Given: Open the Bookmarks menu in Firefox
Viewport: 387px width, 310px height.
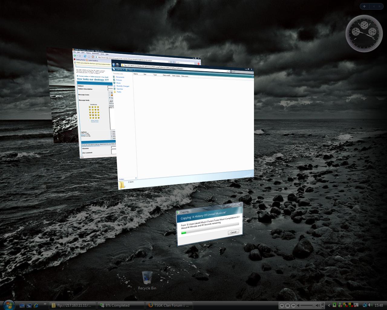Looking at the screenshot, I should [95, 53].
